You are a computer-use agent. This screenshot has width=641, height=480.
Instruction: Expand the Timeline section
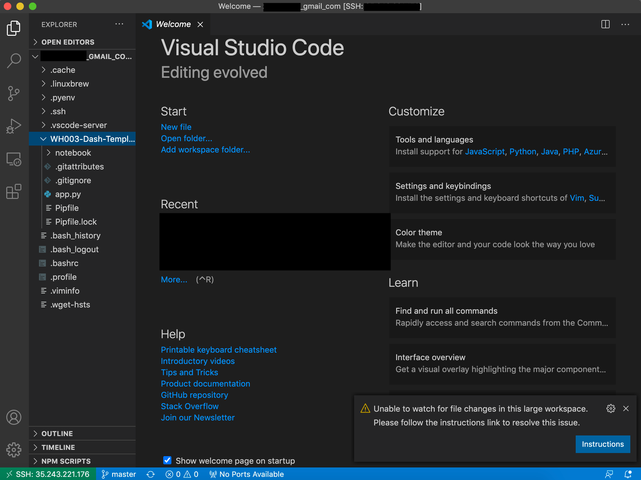click(82, 447)
